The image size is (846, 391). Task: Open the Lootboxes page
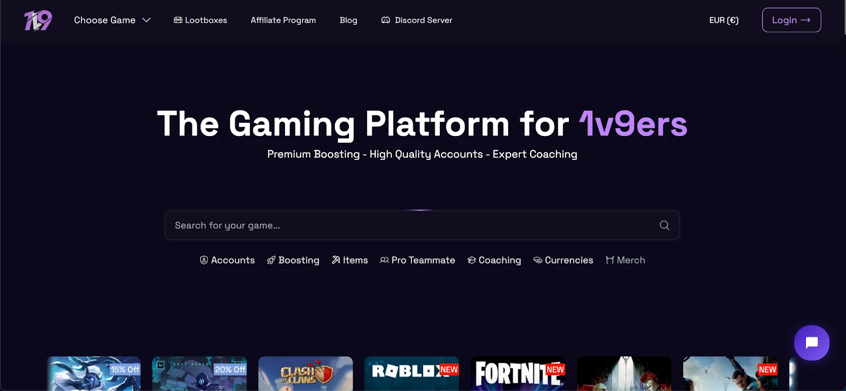(x=200, y=20)
